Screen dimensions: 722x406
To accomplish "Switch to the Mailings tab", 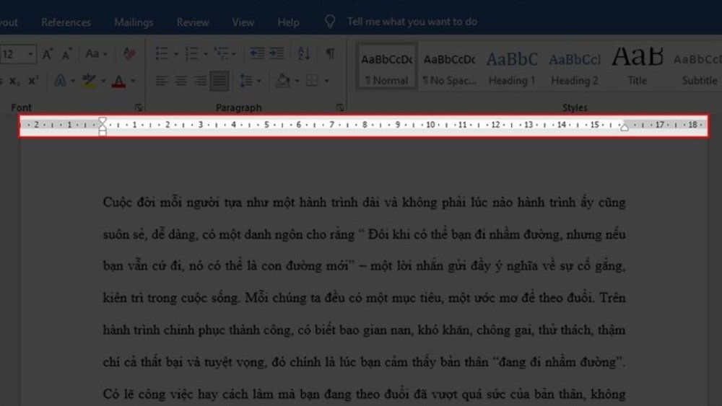I will pyautogui.click(x=134, y=22).
